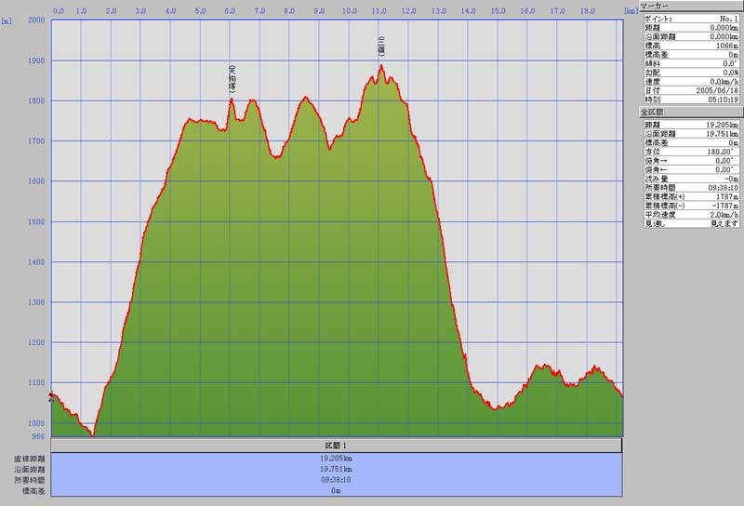
Task: Click the 累積標高(+) 1787m row
Action: pos(691,196)
